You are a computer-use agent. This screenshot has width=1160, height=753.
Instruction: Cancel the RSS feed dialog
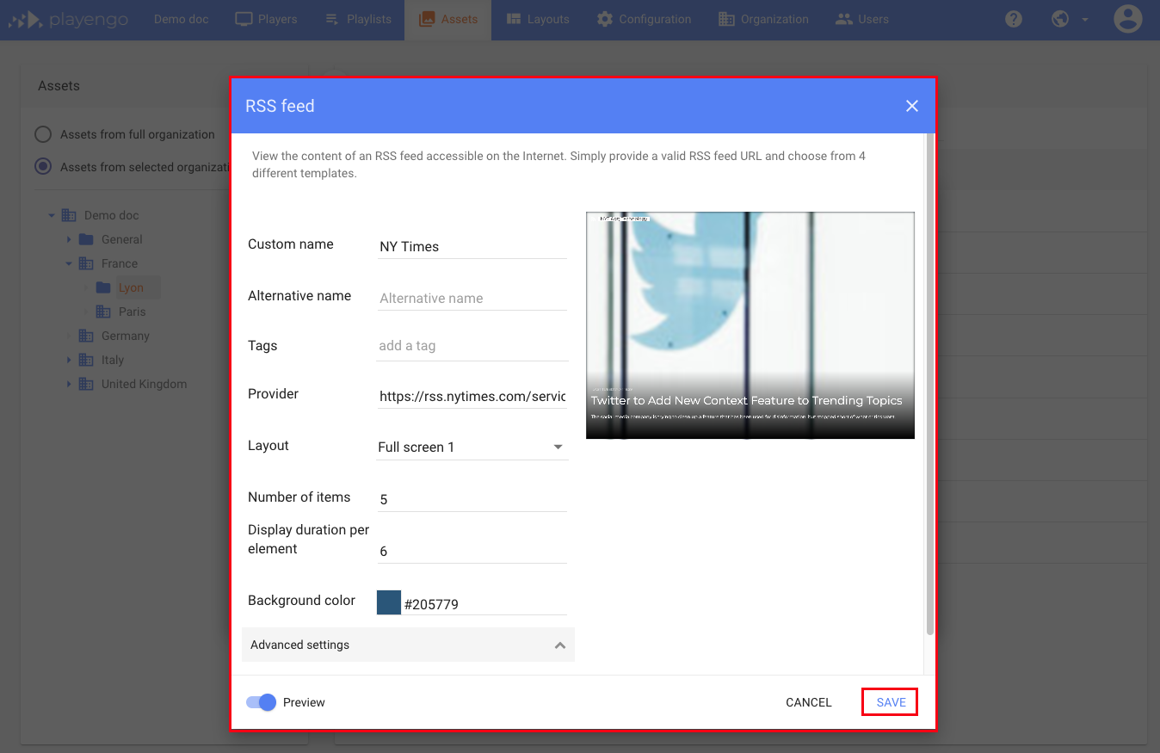809,702
